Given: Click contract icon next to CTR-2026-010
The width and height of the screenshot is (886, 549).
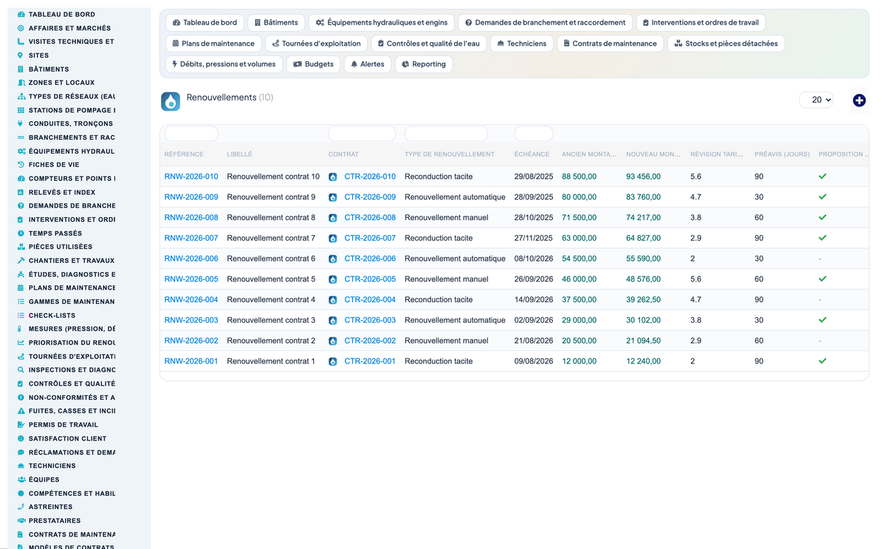Looking at the screenshot, I should pos(333,177).
